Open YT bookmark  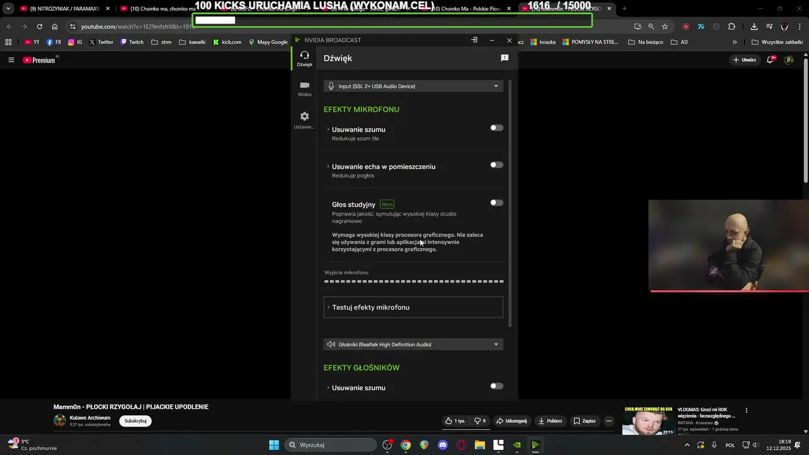32,42
